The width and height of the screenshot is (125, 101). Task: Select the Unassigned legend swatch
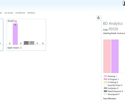pos(105,94)
